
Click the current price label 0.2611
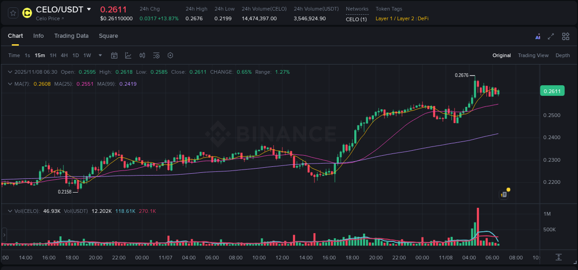coord(552,91)
